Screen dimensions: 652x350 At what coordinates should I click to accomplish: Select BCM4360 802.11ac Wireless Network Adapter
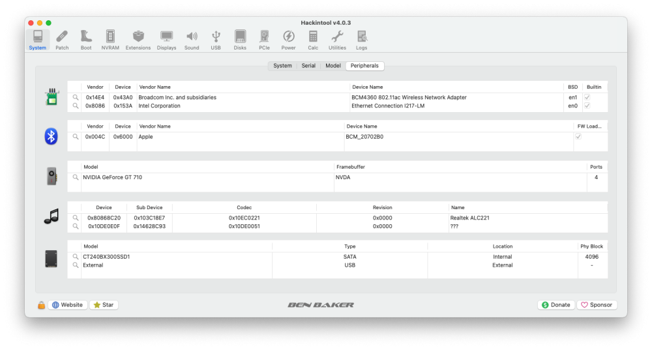[409, 97]
